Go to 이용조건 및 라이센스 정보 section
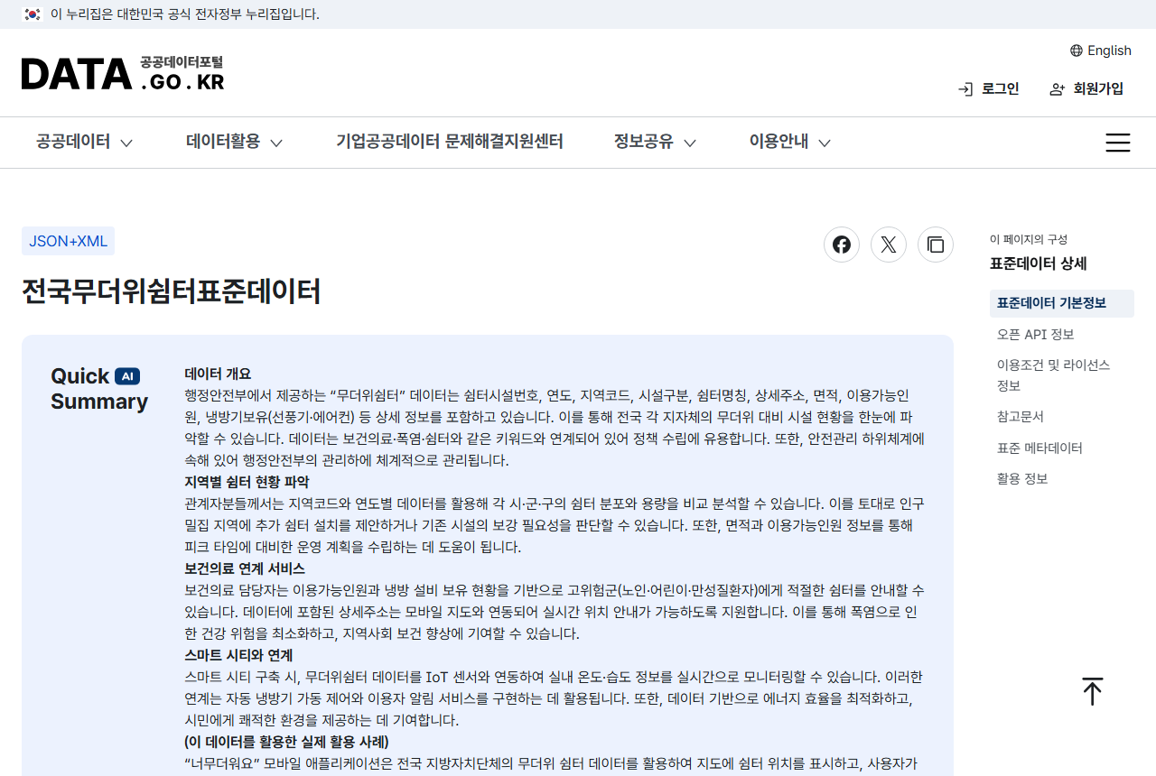Screen dimensions: 1156x776 pyautogui.click(x=1054, y=375)
